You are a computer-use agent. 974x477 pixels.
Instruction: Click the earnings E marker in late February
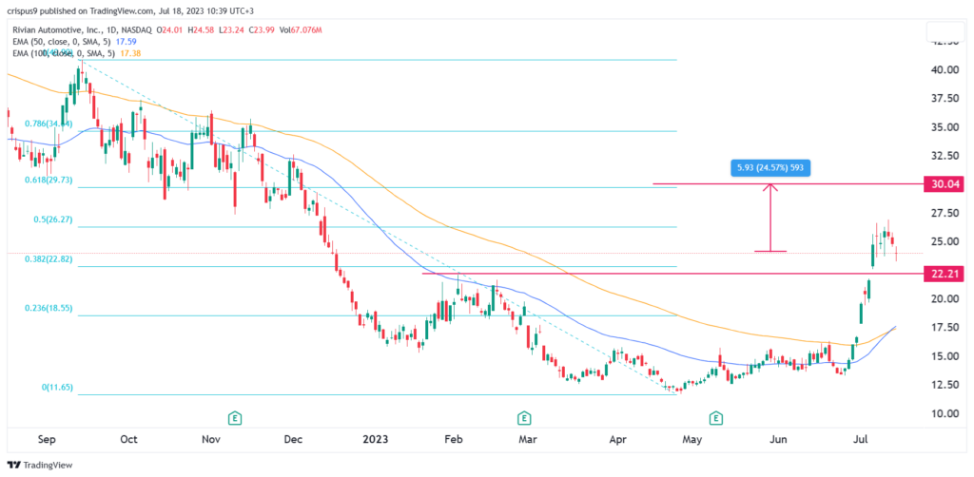pos(523,417)
